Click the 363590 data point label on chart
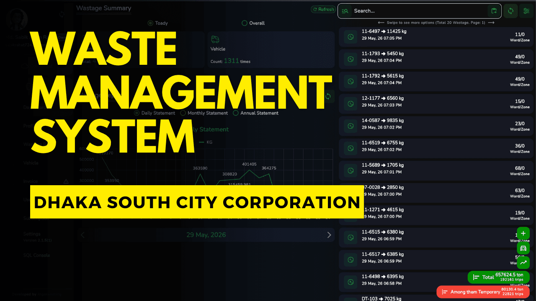Image resolution: width=536 pixels, height=301 pixels. pyautogui.click(x=200, y=168)
